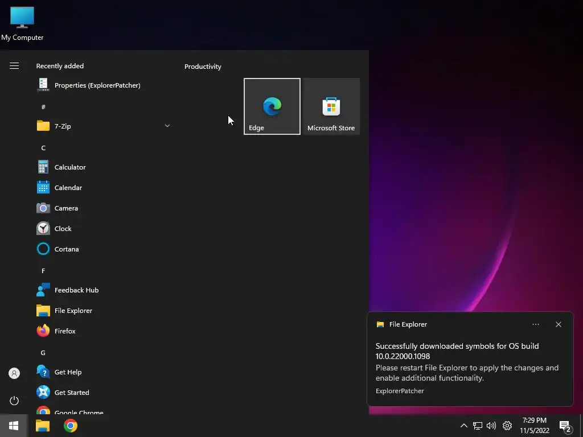Click the settings gear tray icon

507,426
